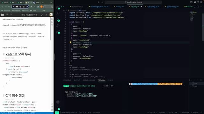
Task: Open the PORTS panel tab
Action: tap(111, 80)
